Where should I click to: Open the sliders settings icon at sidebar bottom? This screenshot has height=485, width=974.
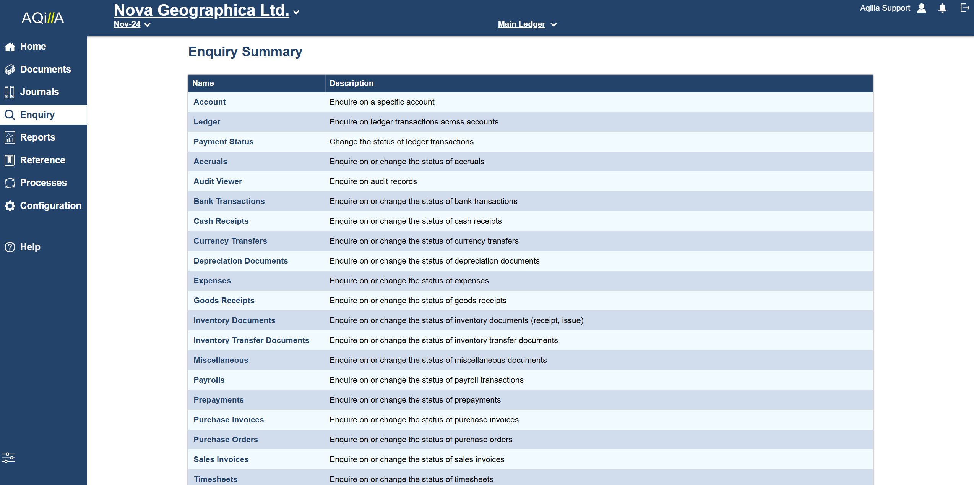coord(8,457)
